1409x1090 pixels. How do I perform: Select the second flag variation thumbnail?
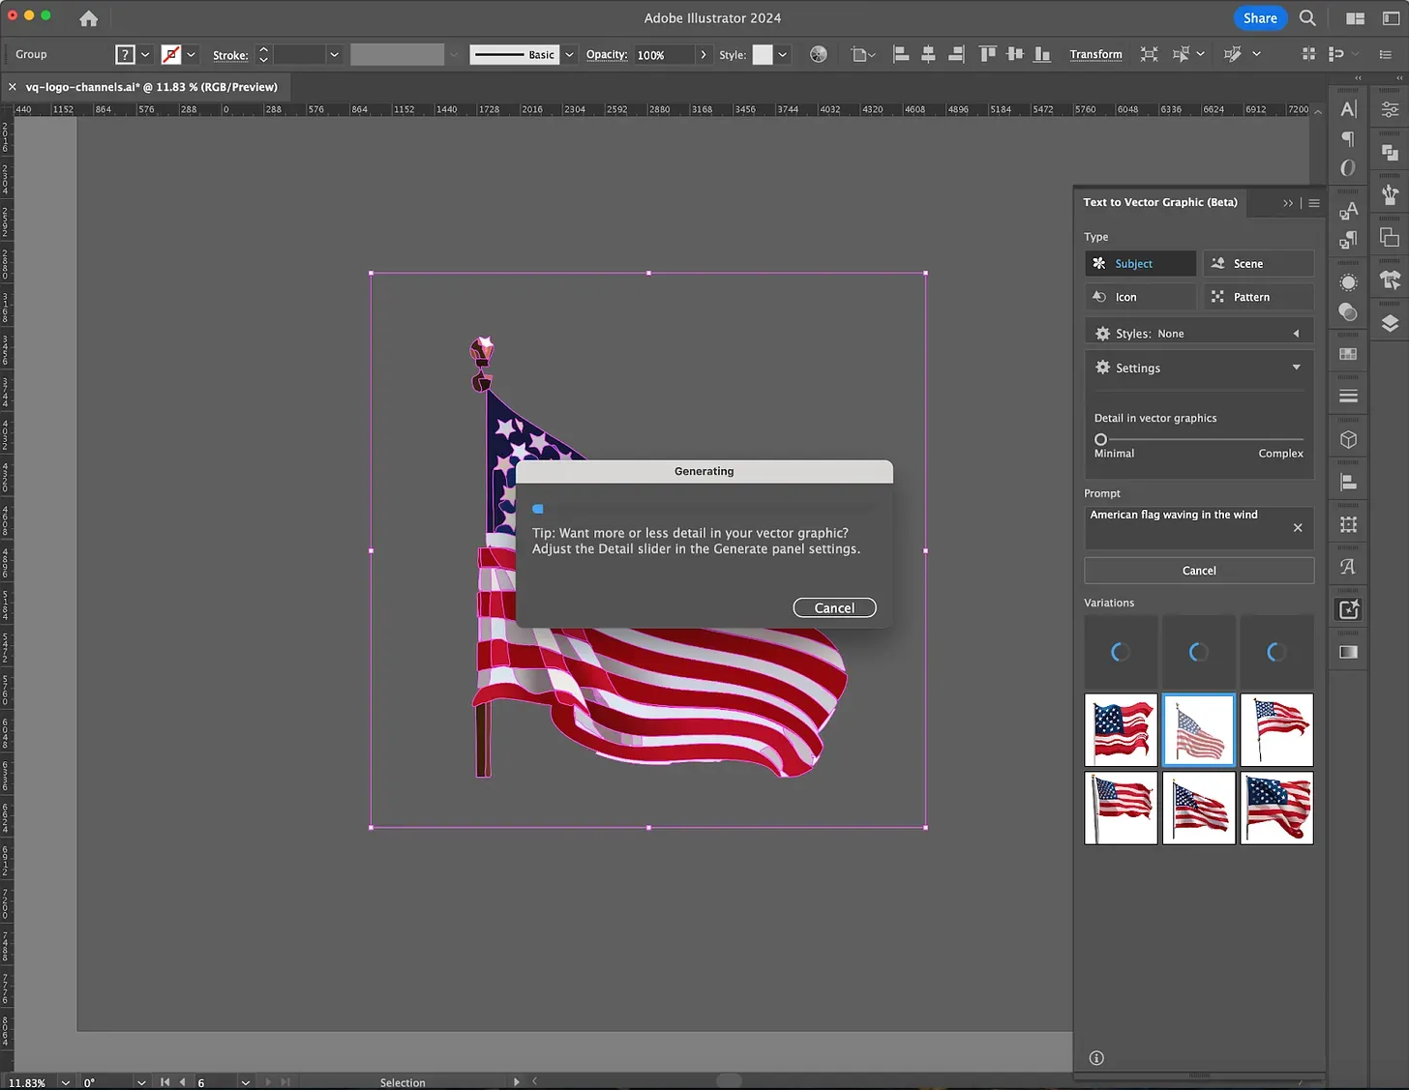click(1198, 729)
